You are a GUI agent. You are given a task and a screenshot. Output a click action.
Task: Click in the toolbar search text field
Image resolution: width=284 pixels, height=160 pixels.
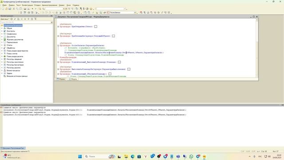pos(54,9)
